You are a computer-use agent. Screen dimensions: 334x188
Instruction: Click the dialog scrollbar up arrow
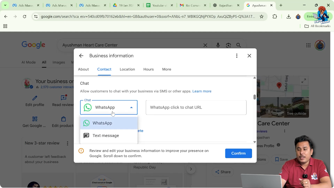[x=254, y=78]
